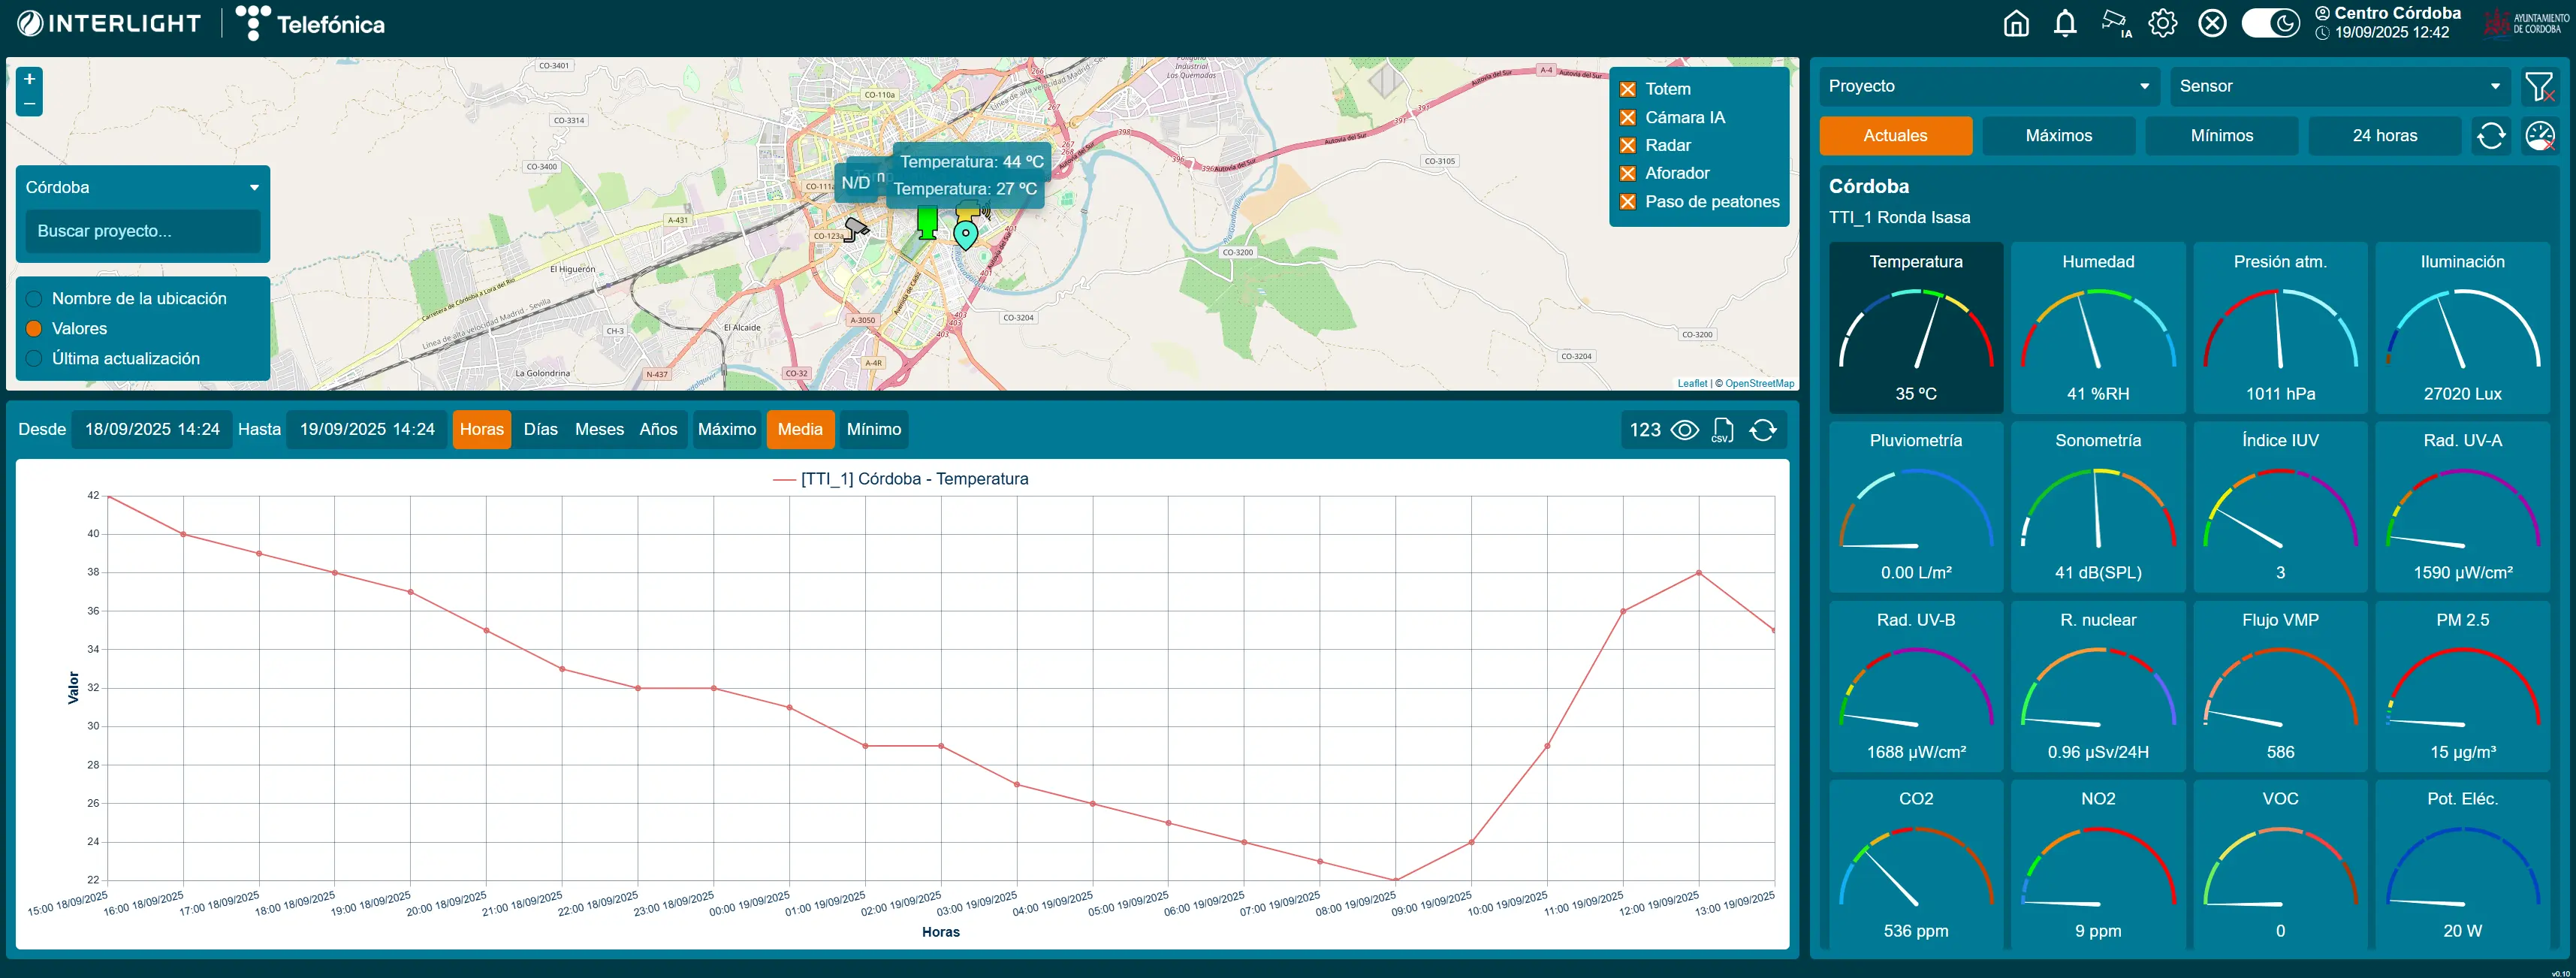Select Última actualización radio option
This screenshot has width=2576, height=978.
pyautogui.click(x=34, y=359)
